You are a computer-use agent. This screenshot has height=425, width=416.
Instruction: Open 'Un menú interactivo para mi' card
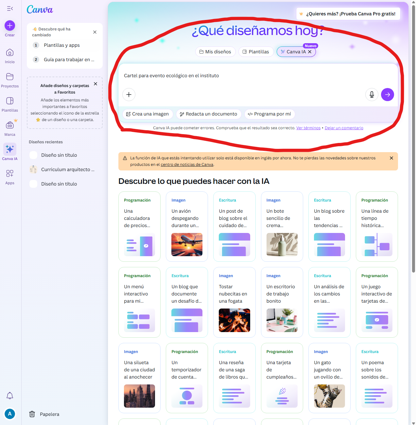coord(139,302)
